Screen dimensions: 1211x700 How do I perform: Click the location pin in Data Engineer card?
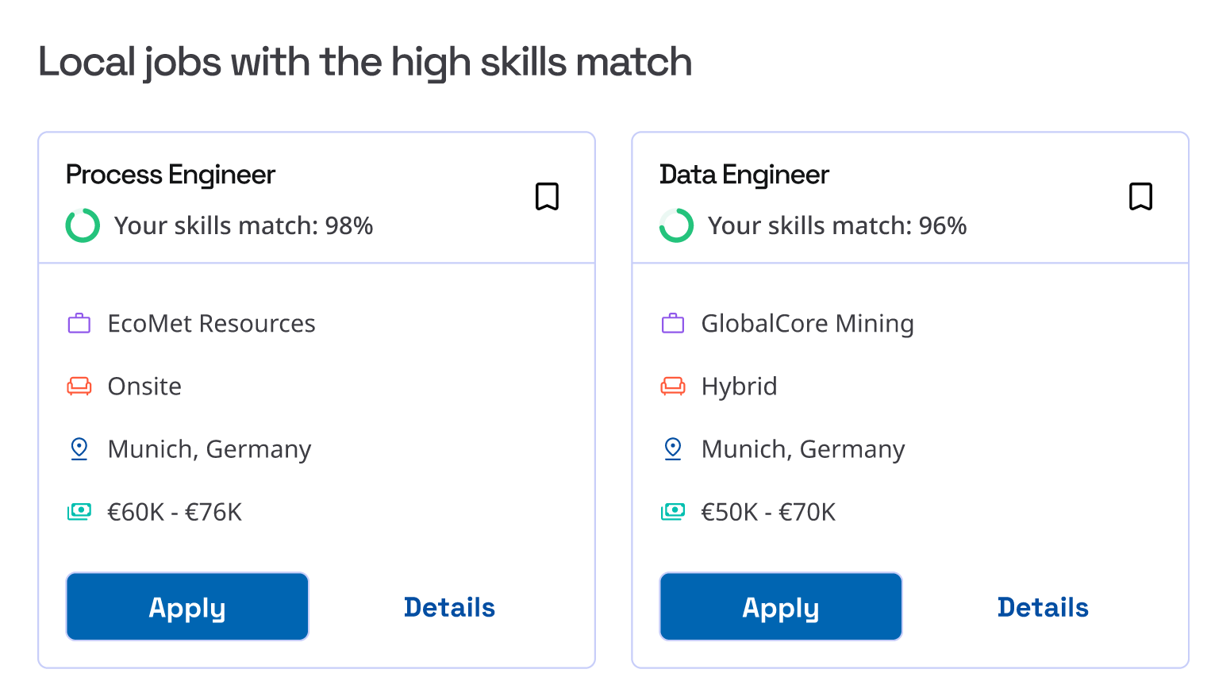[673, 449]
